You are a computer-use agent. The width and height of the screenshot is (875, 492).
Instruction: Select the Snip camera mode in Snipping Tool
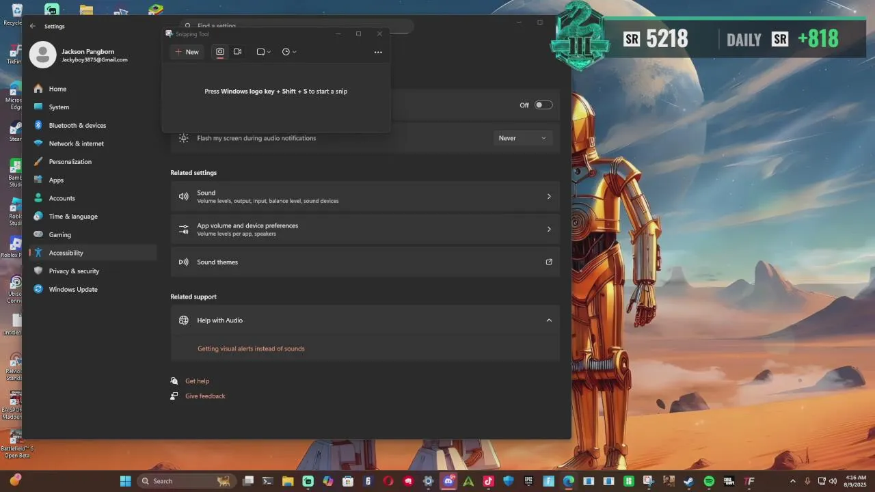pos(220,52)
